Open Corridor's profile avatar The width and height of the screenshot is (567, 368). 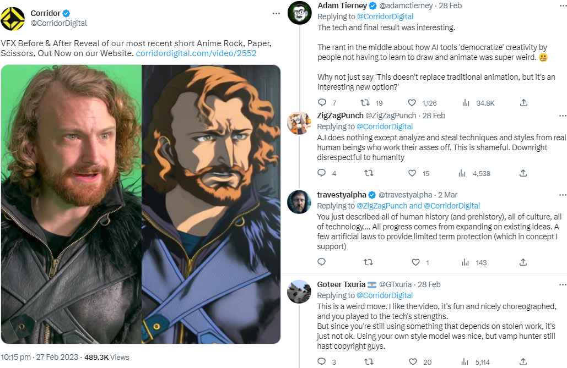[x=13, y=18]
